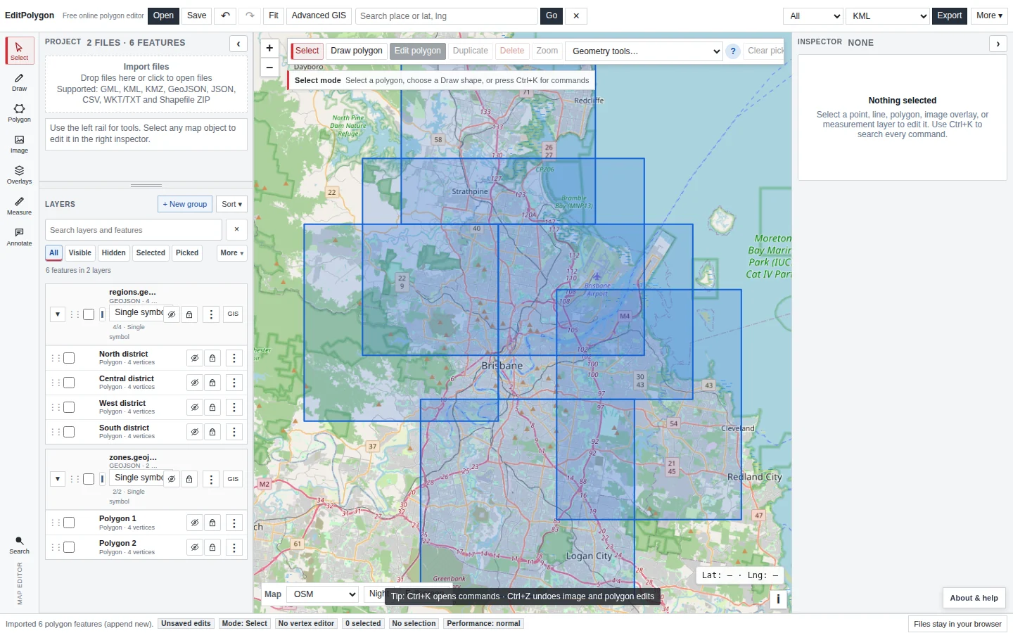The height and width of the screenshot is (633, 1013).
Task: Collapse the project panel with left chevron
Action: (238, 44)
